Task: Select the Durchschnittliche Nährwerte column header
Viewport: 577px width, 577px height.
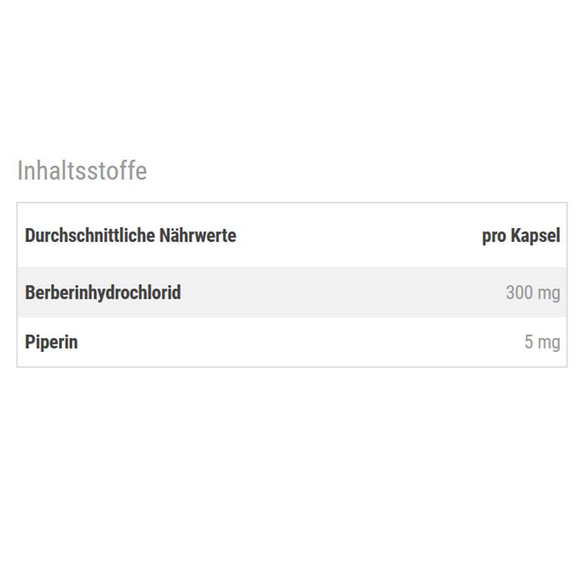Action: coord(130,235)
